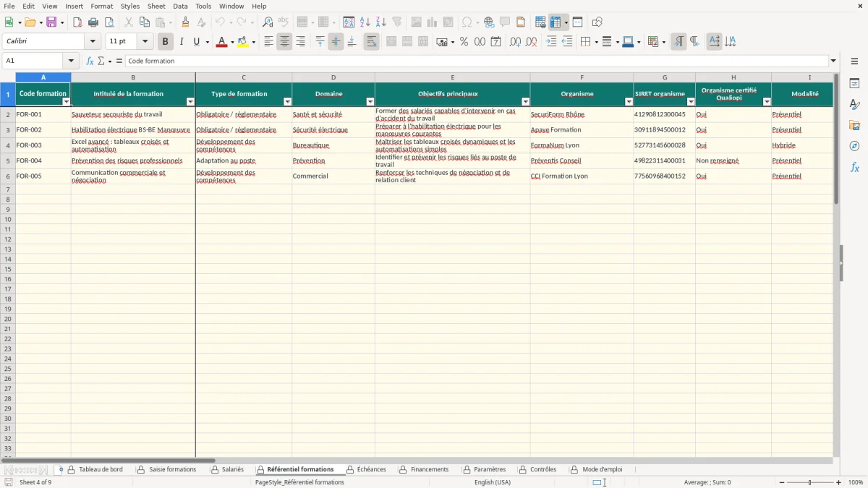Insert special character Omega icon

[467, 22]
